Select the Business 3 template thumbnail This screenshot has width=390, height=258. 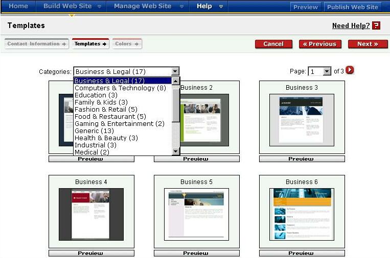302,120
